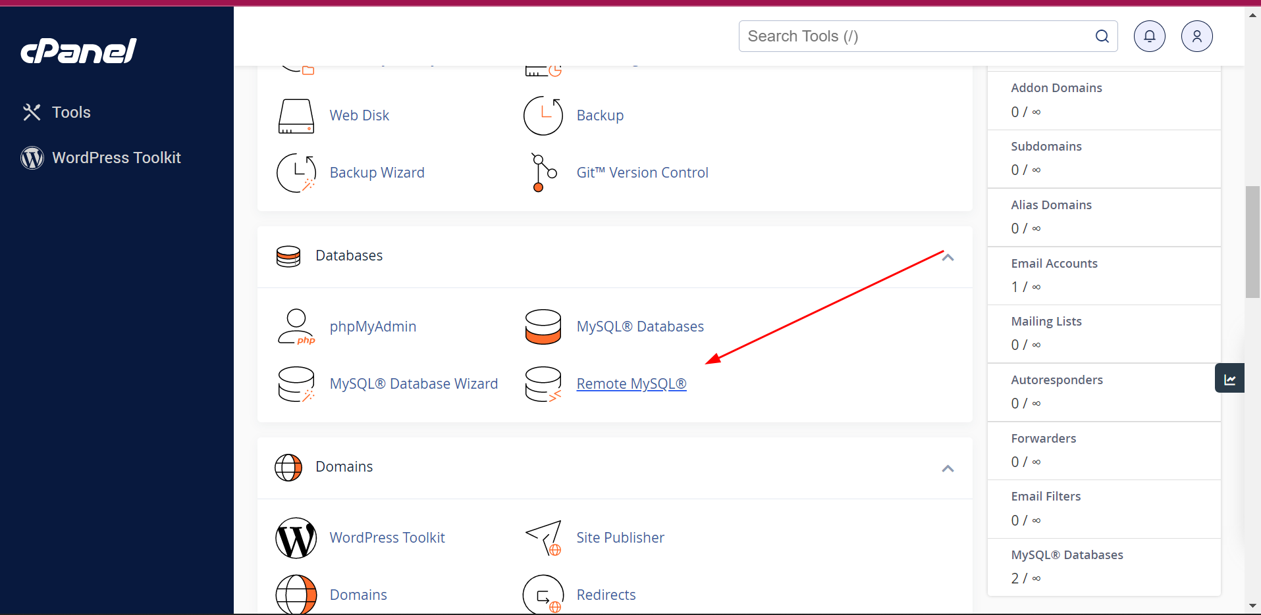Focus the Search Tools input field
This screenshot has height=615, width=1261.
[x=909, y=36]
